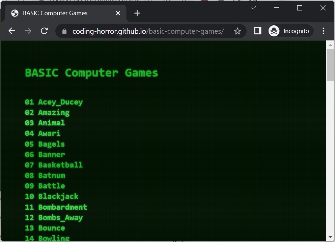This screenshot has width=335, height=242.
Task: Open the side panel icon
Action: point(258,31)
